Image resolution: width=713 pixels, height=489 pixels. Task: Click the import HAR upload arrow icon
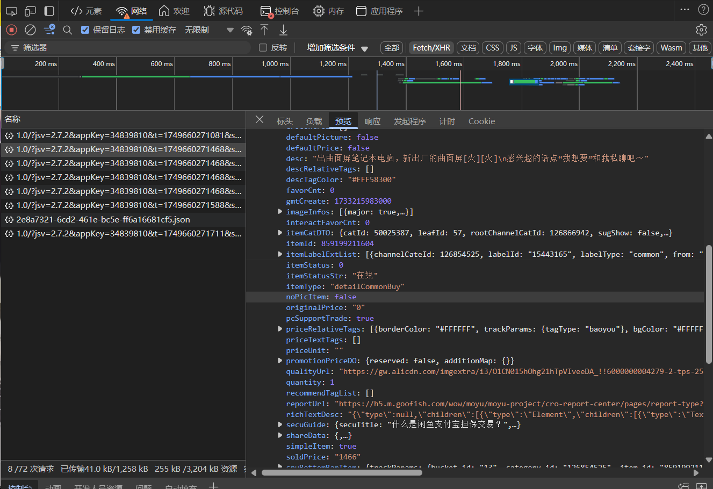(264, 30)
